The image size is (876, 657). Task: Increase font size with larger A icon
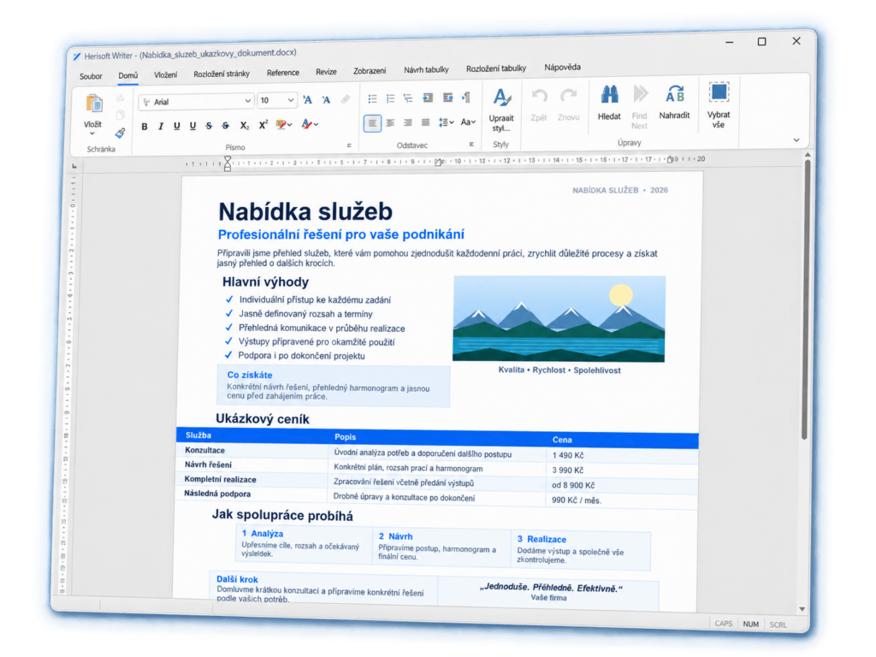[x=308, y=100]
